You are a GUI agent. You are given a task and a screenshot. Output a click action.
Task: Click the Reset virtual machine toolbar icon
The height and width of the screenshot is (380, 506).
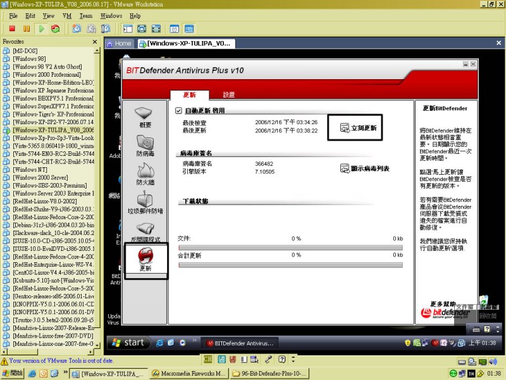coord(56,28)
